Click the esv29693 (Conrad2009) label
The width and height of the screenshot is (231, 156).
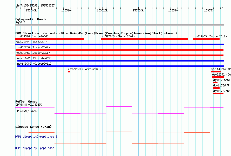tap(84, 69)
